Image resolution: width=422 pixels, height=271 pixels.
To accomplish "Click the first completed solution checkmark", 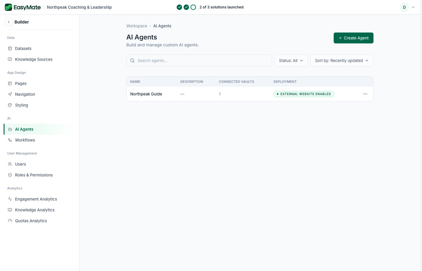I will [x=179, y=7].
